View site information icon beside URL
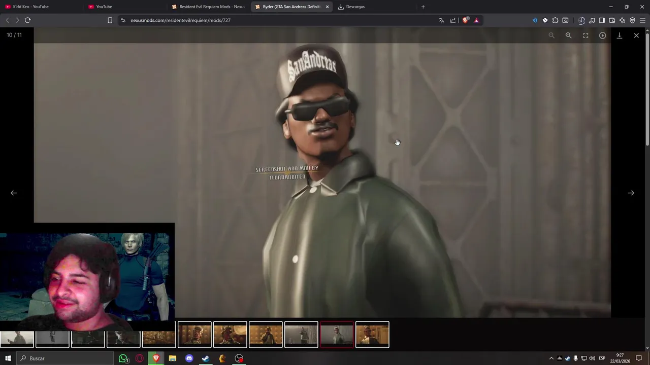 (x=123, y=20)
